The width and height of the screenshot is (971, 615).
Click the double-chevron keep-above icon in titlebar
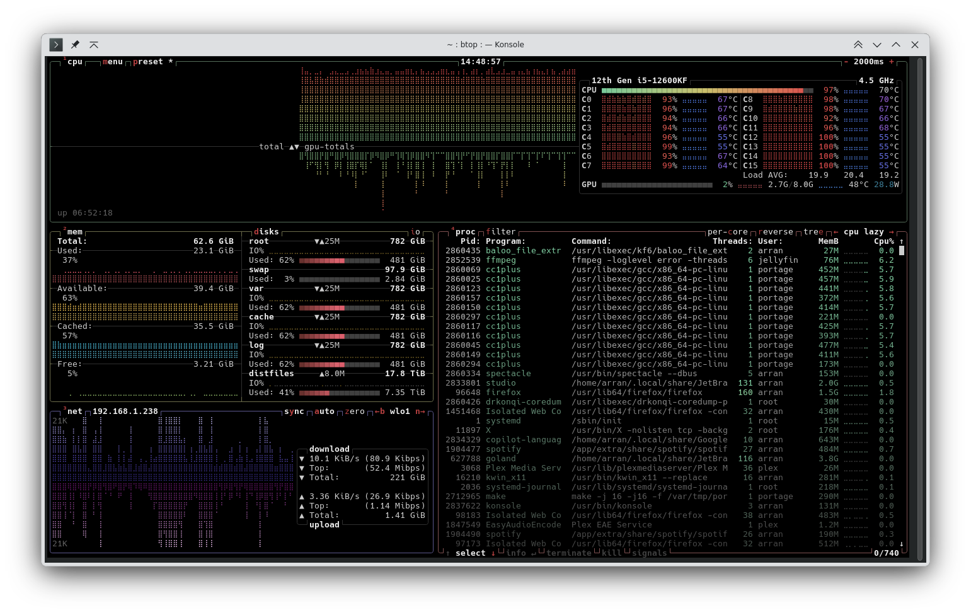click(858, 45)
